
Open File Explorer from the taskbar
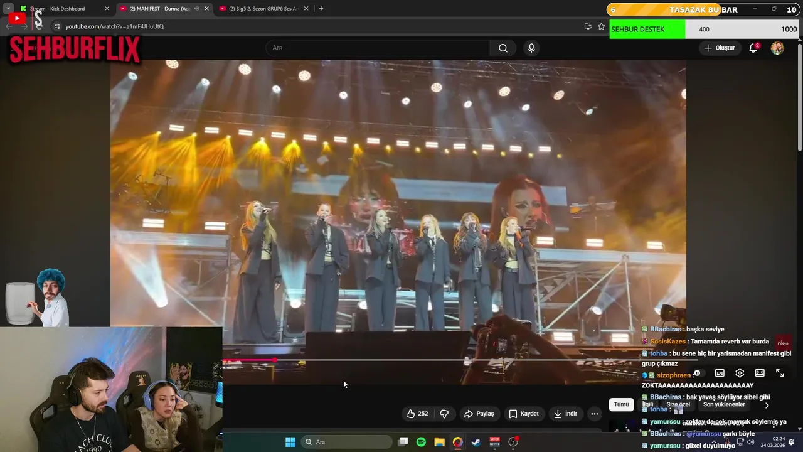(x=439, y=442)
